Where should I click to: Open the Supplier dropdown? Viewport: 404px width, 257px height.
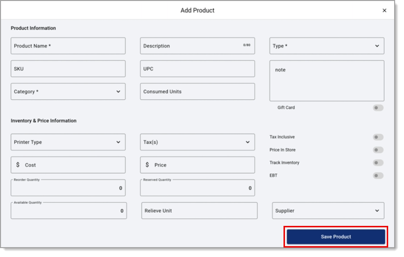click(x=328, y=211)
